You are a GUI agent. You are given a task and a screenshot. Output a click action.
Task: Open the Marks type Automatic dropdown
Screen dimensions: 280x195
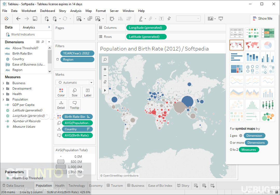click(74, 82)
